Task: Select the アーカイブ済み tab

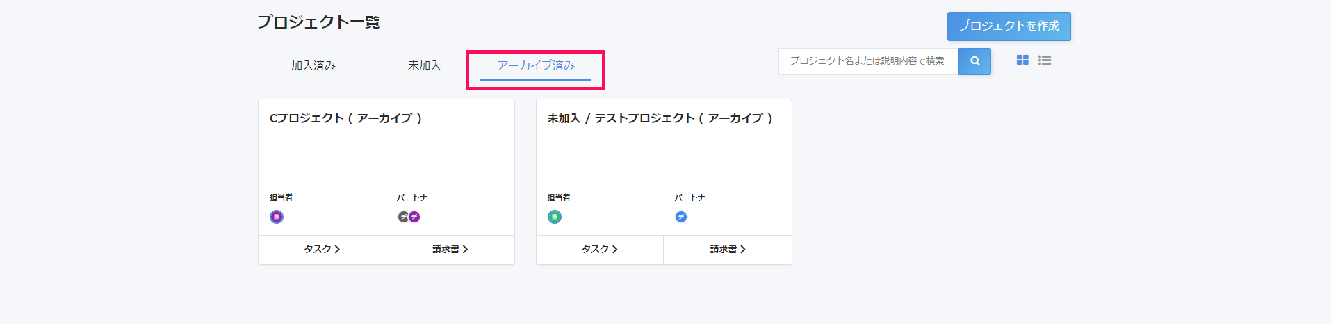Action: (536, 65)
